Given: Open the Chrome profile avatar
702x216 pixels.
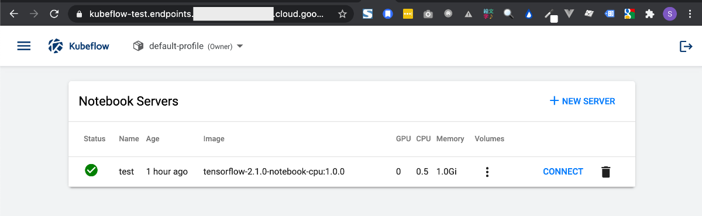Looking at the screenshot, I should click(670, 14).
